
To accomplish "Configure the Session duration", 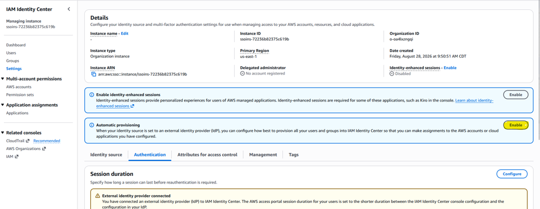I will point(512,174).
